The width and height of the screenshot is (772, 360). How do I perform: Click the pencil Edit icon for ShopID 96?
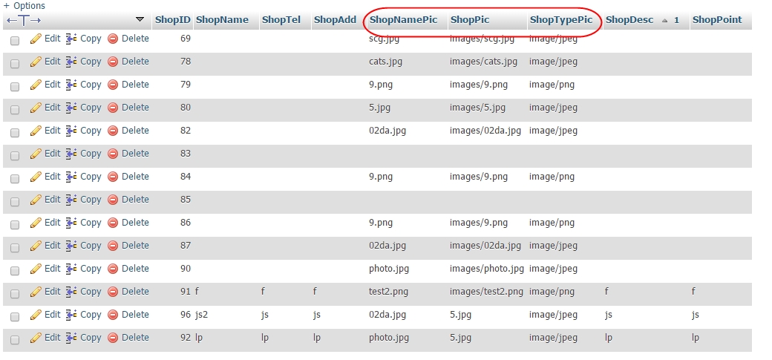(x=36, y=315)
